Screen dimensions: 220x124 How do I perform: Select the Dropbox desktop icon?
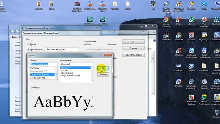pyautogui.click(x=191, y=68)
